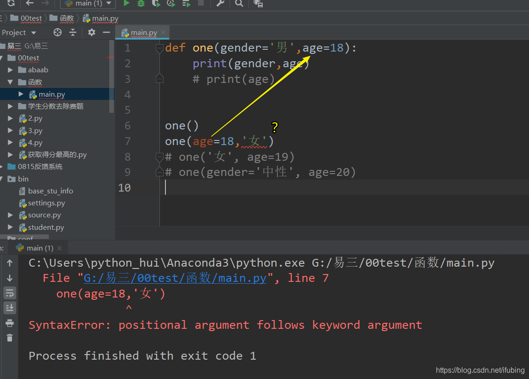
Task: Click the gray Stop button in toolbar
Action: [201, 3]
